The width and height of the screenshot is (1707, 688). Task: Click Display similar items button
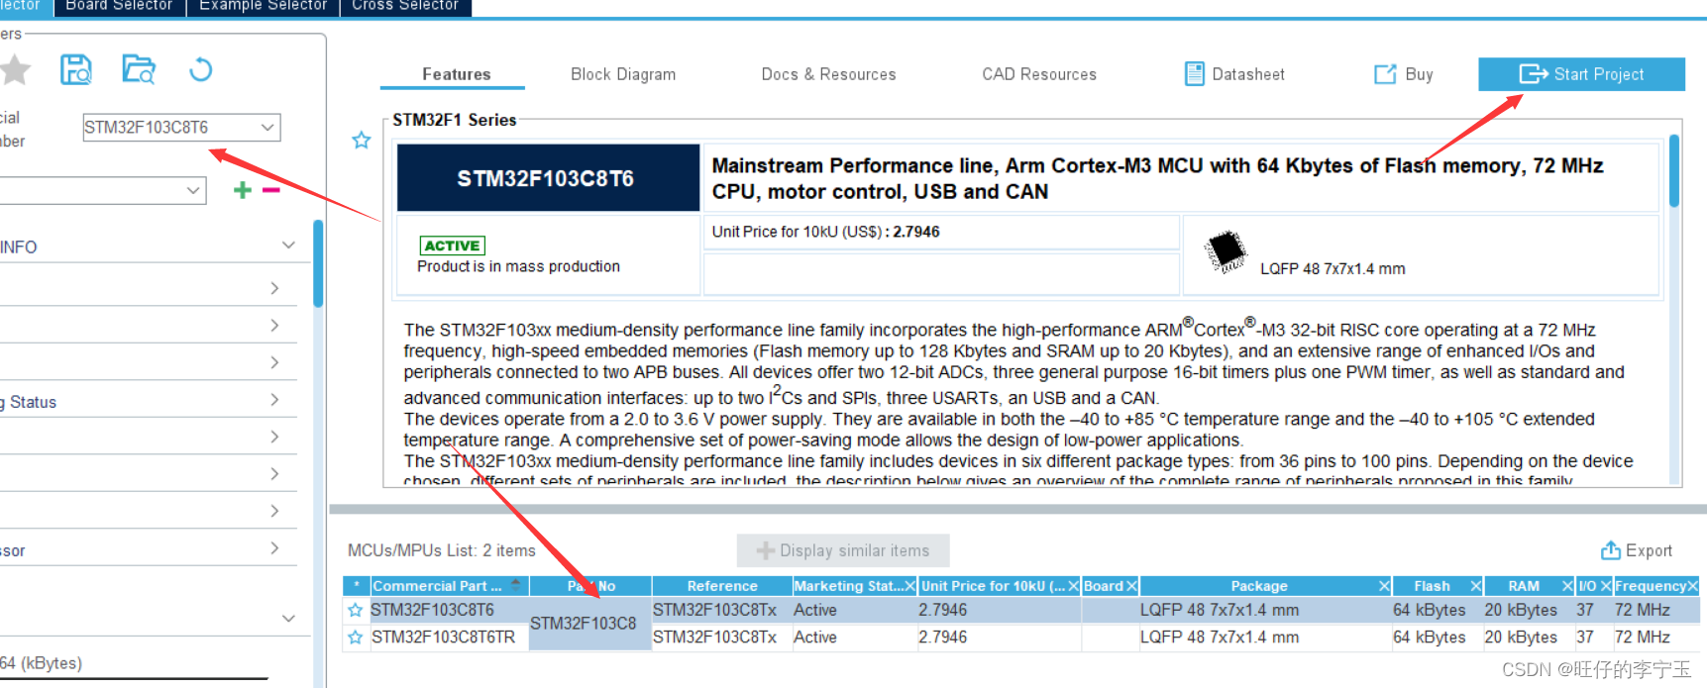coord(843,550)
